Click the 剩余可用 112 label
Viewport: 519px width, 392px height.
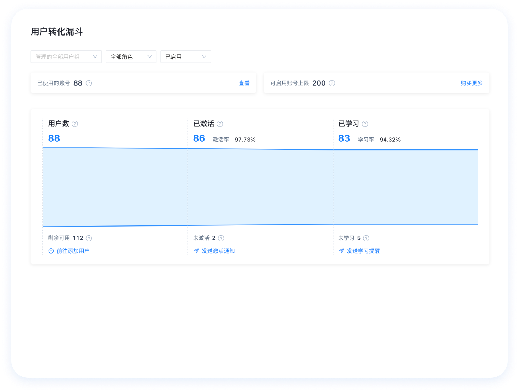[x=66, y=238]
